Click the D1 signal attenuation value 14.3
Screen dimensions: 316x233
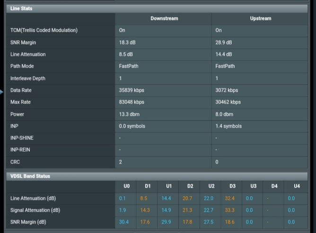coord(145,210)
